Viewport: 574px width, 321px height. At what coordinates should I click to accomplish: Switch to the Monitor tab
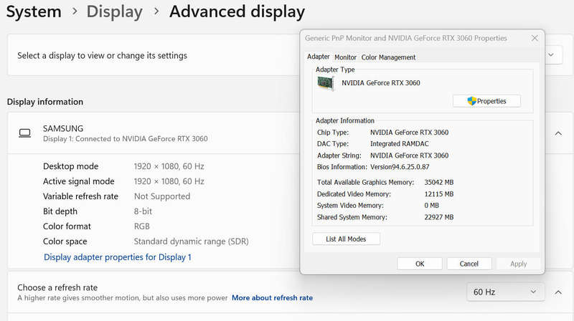click(345, 57)
